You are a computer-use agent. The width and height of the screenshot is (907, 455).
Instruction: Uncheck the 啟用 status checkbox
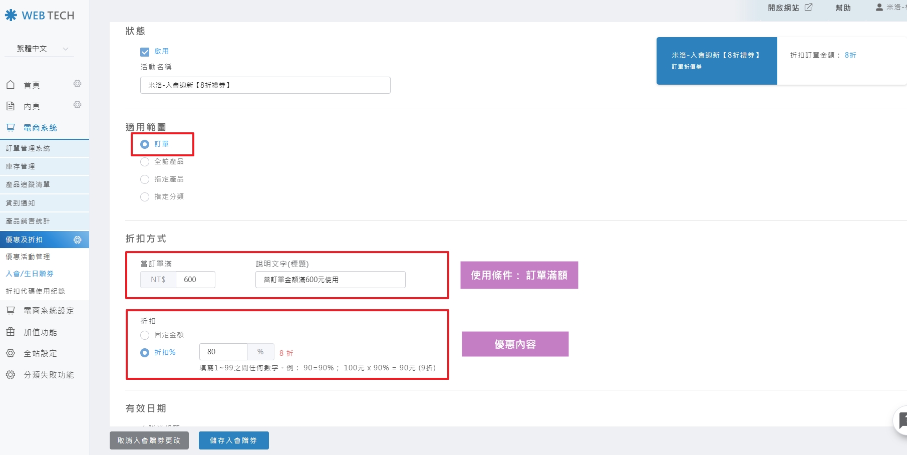point(145,52)
